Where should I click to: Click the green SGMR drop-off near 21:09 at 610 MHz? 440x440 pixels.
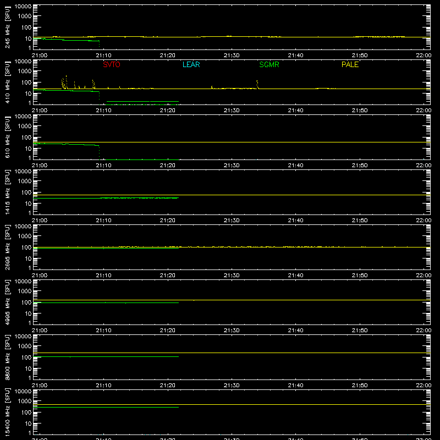click(99, 152)
